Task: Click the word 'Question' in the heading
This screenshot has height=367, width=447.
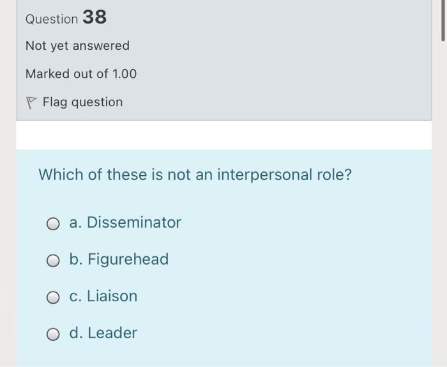Action: coord(52,19)
